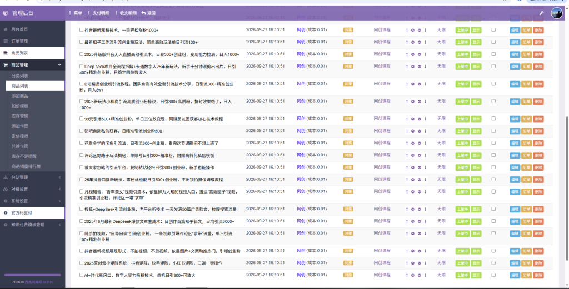Click the move-to-bottom arrow in the Deep seek项目全流程拆解 row
Screen dimensions: 569x289
pyautogui.click(x=425, y=67)
